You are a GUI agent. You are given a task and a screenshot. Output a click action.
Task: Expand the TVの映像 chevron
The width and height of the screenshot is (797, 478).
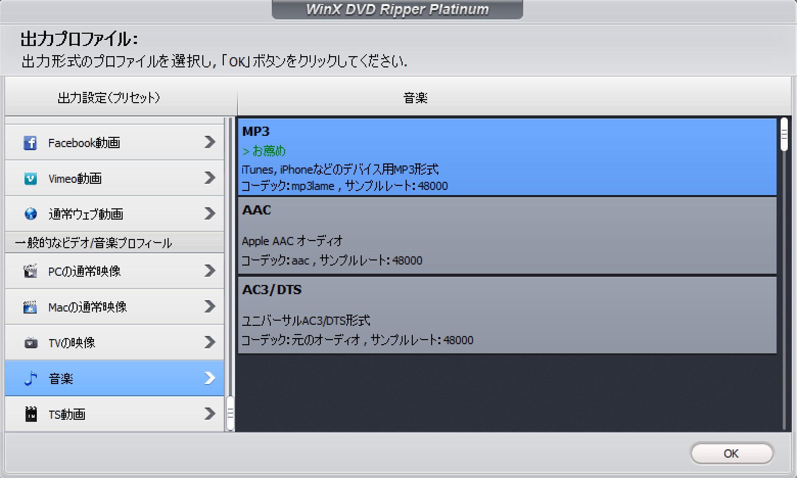point(209,342)
